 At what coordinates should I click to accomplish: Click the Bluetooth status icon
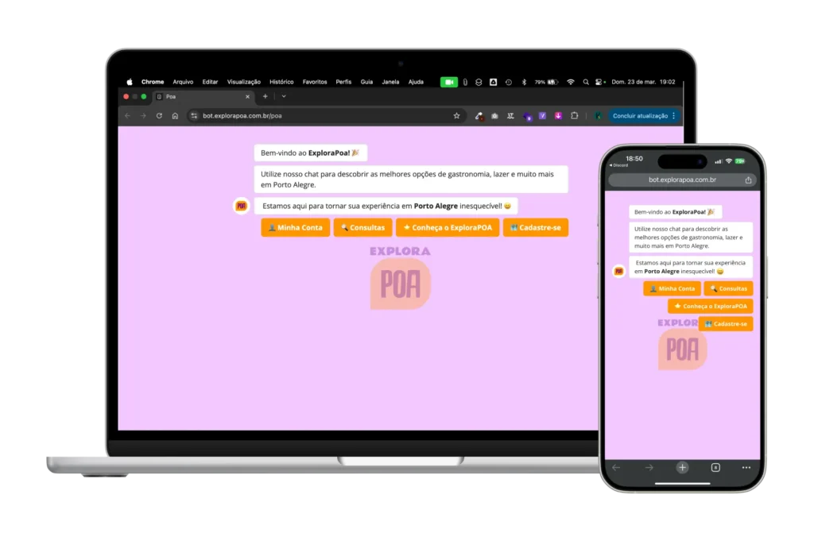[524, 82]
